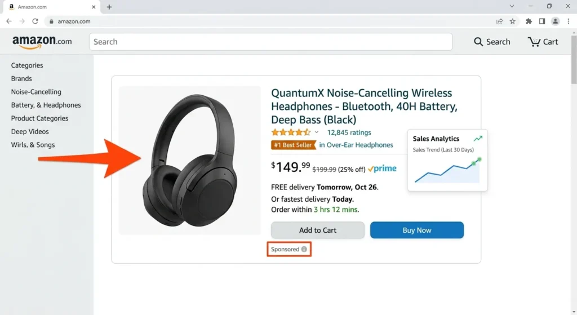The image size is (577, 315).
Task: Click the Sponsored info icon
Action: coord(304,249)
